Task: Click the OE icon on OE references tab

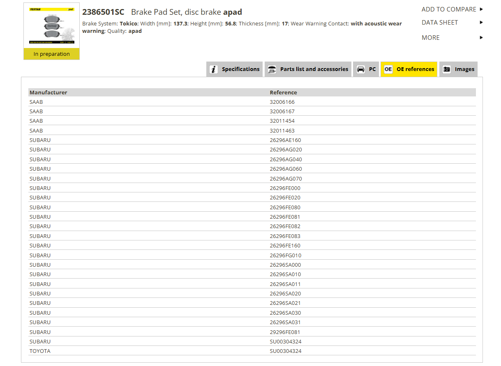Action: pos(388,69)
